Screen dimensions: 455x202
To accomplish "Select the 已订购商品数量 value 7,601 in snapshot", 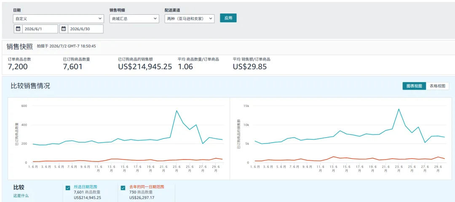I will (72, 67).
